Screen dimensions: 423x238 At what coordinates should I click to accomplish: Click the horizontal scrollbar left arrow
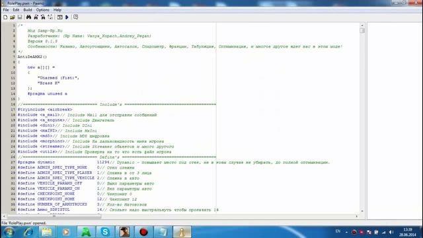(x=4, y=216)
